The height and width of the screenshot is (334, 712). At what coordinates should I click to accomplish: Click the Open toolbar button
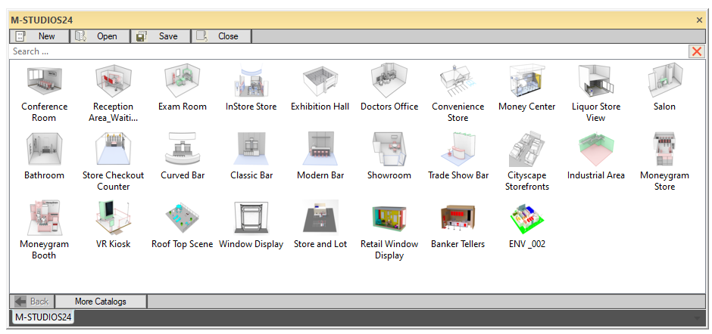pyautogui.click(x=100, y=36)
